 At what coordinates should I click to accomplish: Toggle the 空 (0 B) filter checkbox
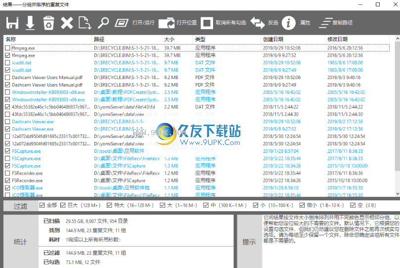click(353, 205)
